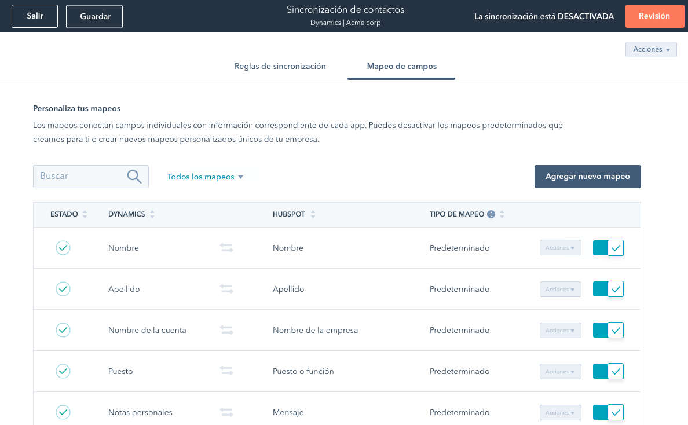The image size is (688, 425).
Task: Click the Agregar nuevo mapeo button
Action: (x=587, y=176)
